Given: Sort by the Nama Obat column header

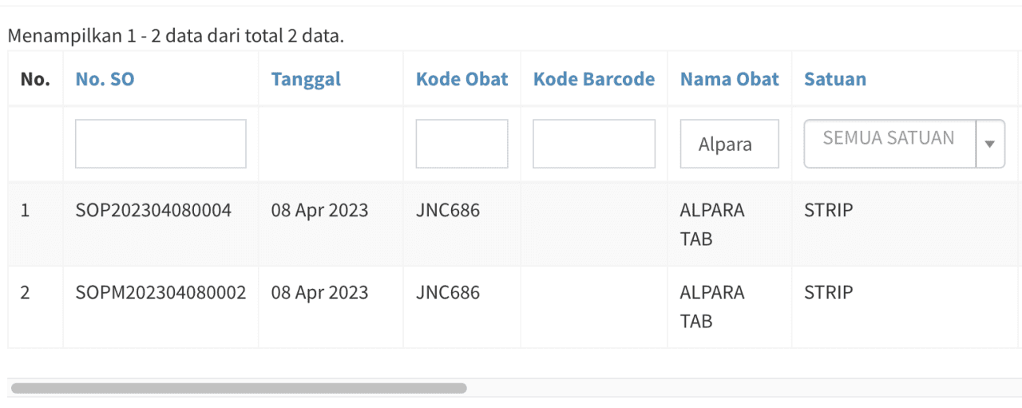Looking at the screenshot, I should pyautogui.click(x=730, y=79).
